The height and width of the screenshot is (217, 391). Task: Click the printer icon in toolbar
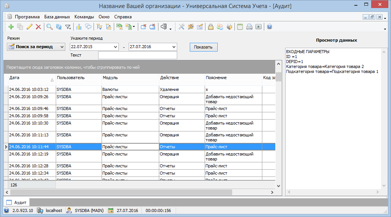(249, 27)
